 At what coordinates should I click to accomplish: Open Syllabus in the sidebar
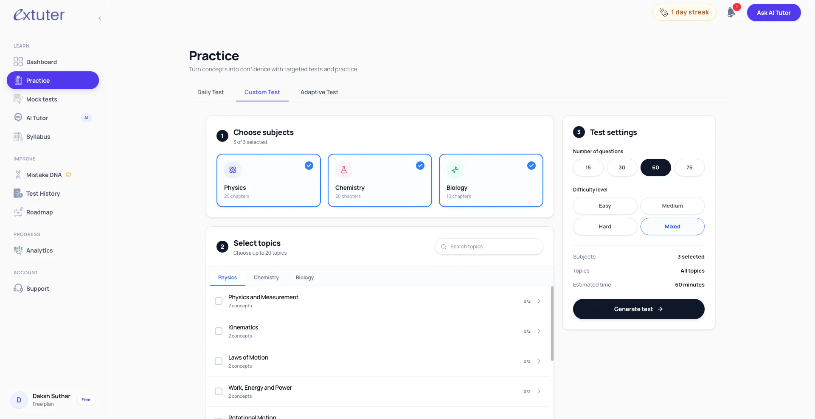coord(53,137)
